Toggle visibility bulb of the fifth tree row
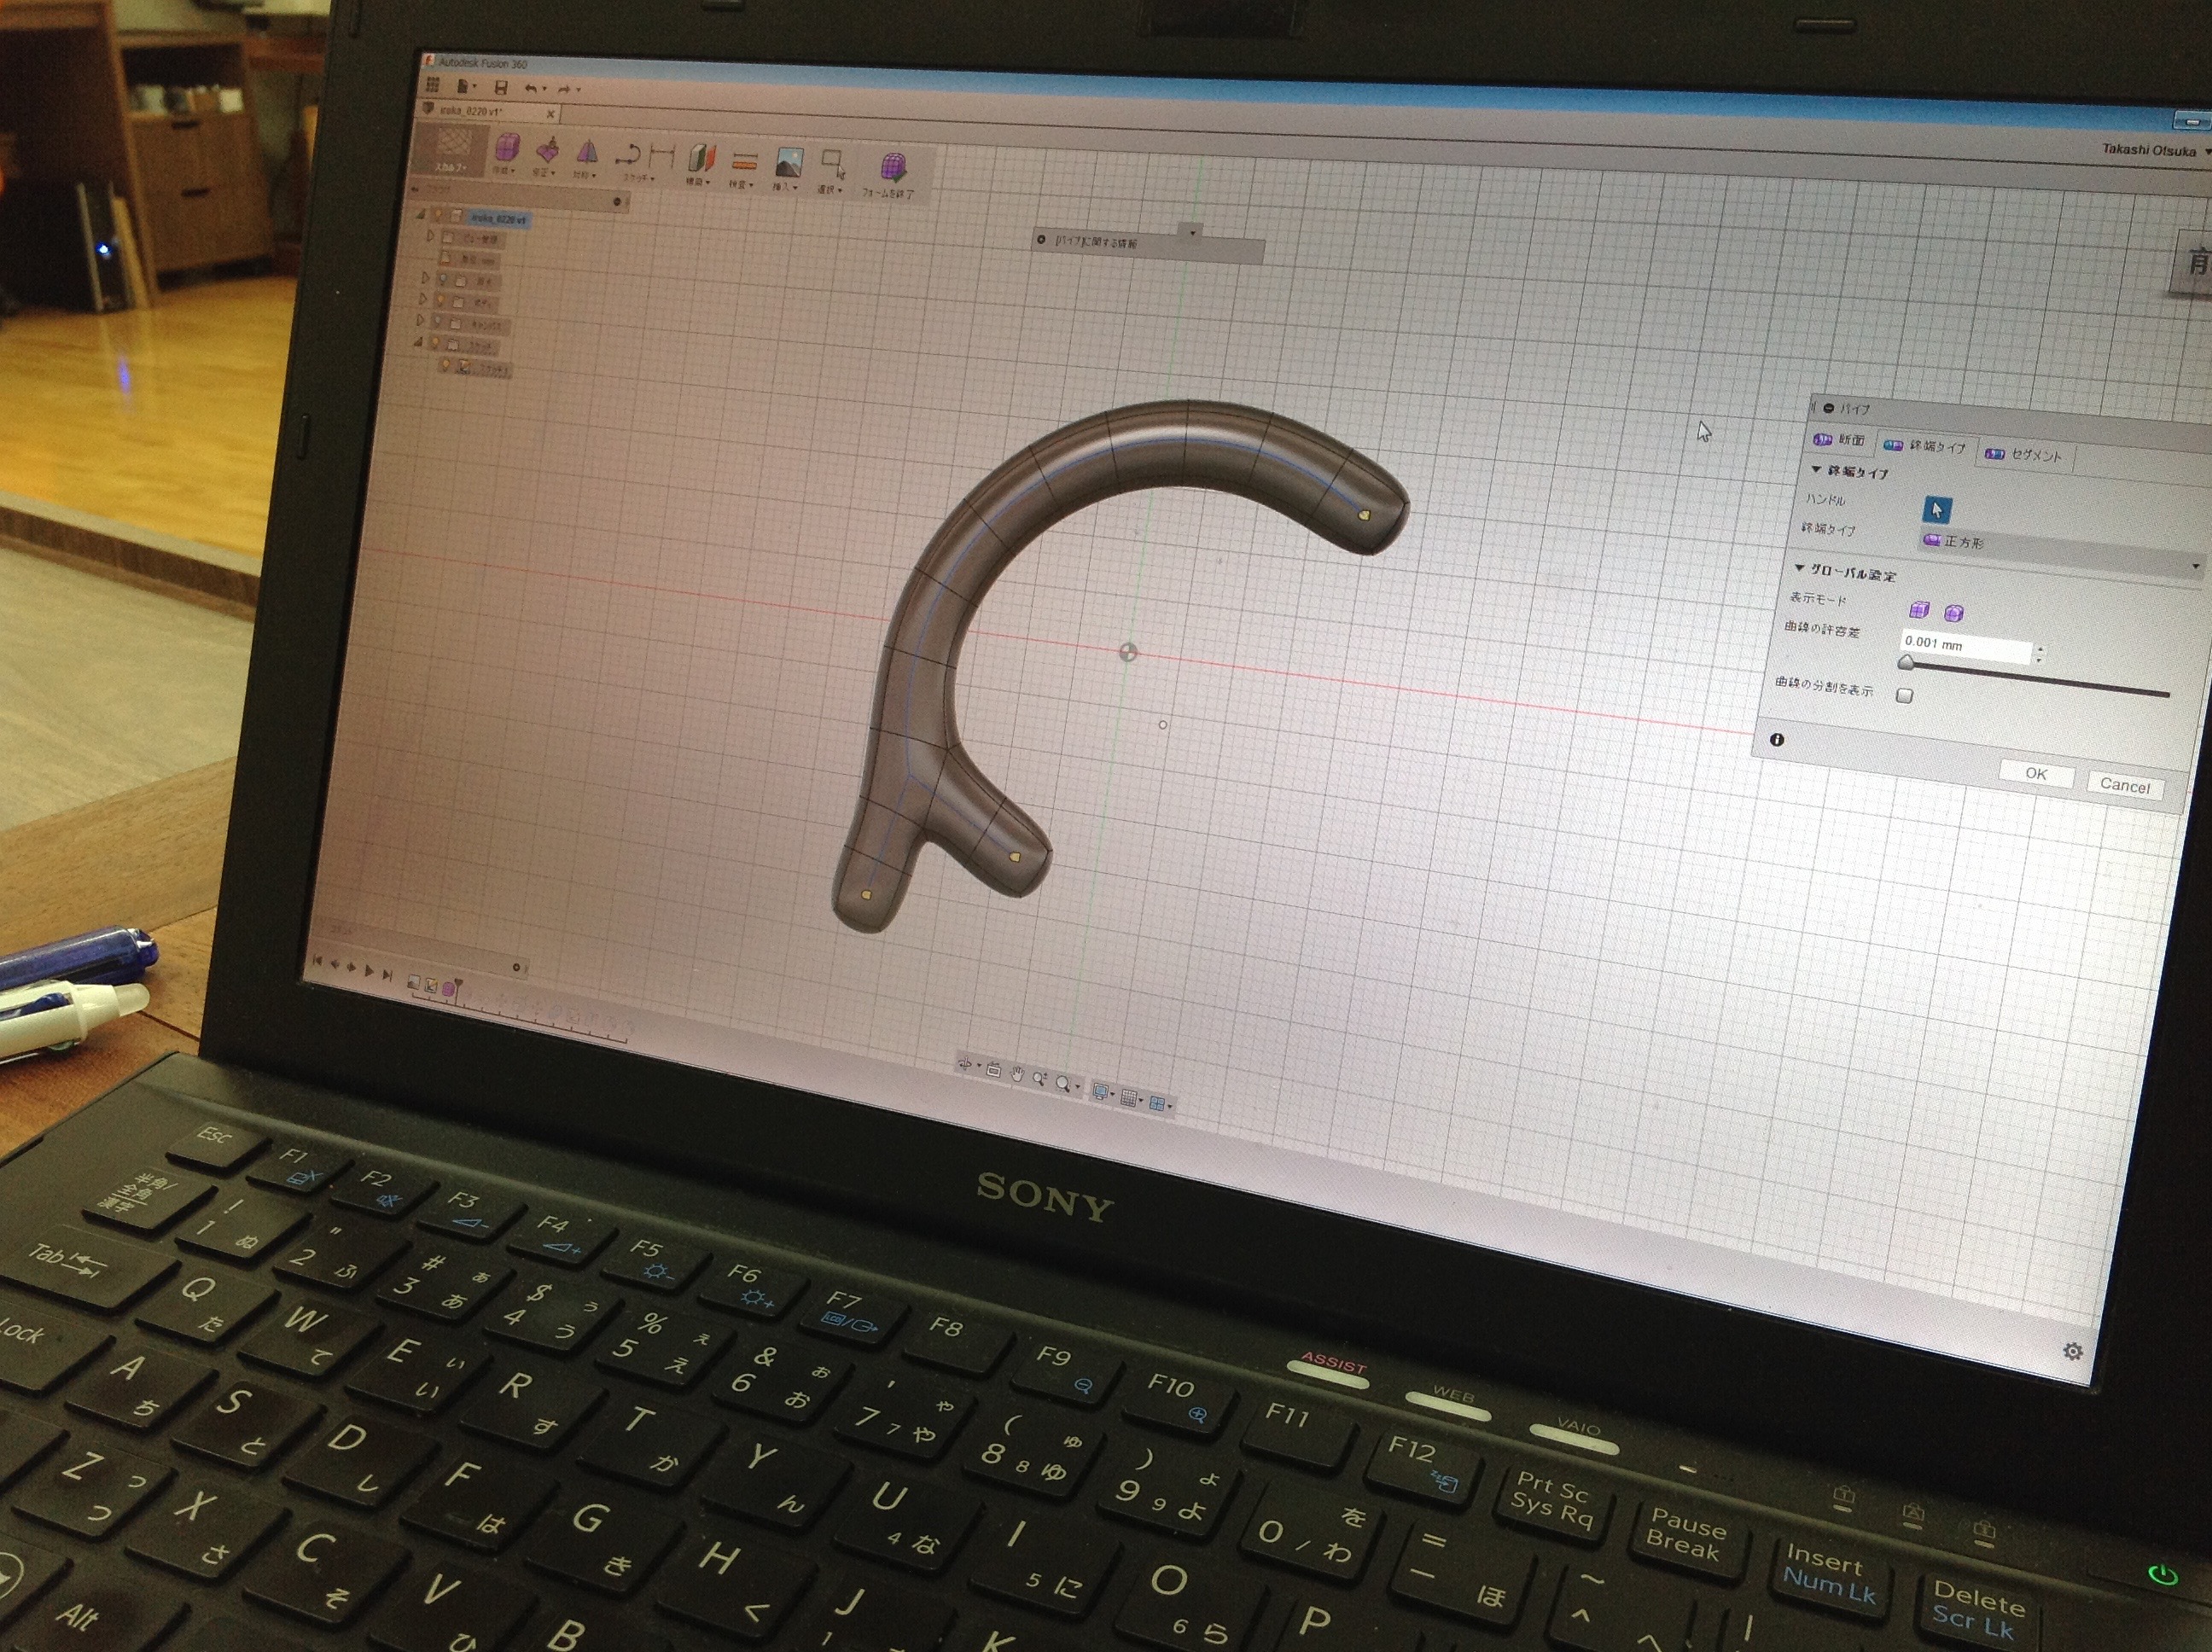2212x1652 pixels. 437,322
